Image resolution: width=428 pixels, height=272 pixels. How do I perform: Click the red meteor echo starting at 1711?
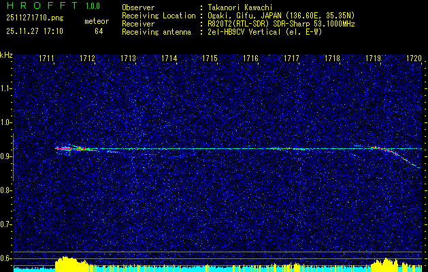(72, 149)
